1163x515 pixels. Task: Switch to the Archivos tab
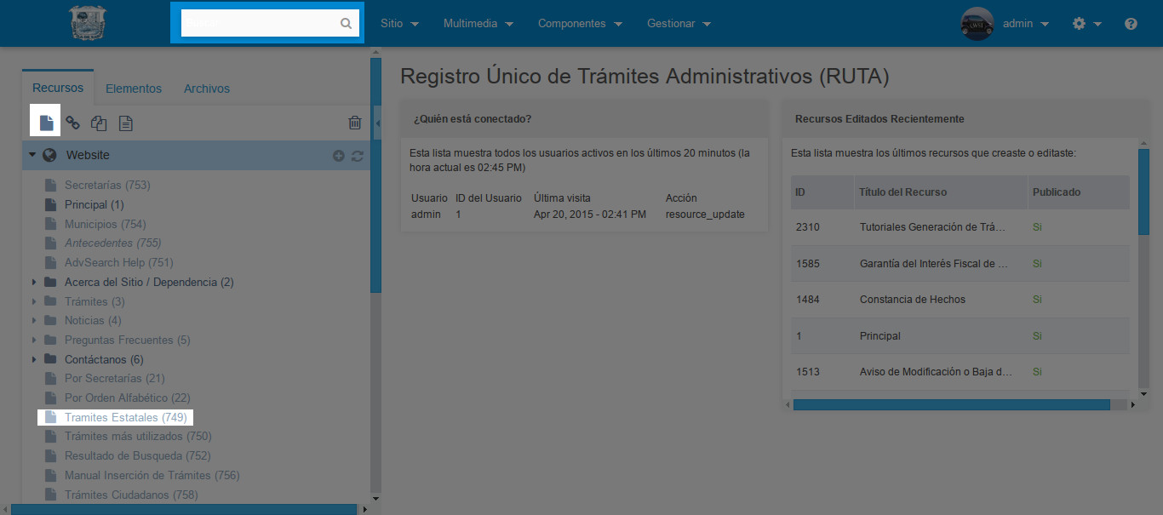[x=207, y=89]
